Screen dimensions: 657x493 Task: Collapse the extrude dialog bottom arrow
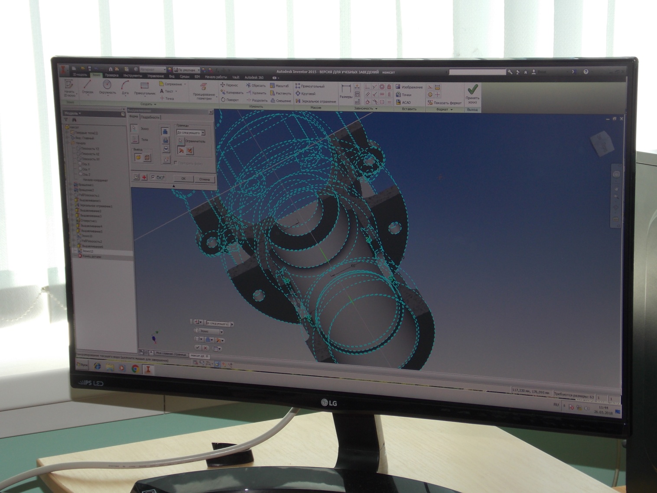(173, 186)
